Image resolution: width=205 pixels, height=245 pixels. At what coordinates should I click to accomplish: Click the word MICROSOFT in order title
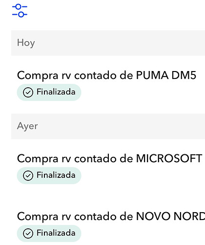tap(169, 158)
